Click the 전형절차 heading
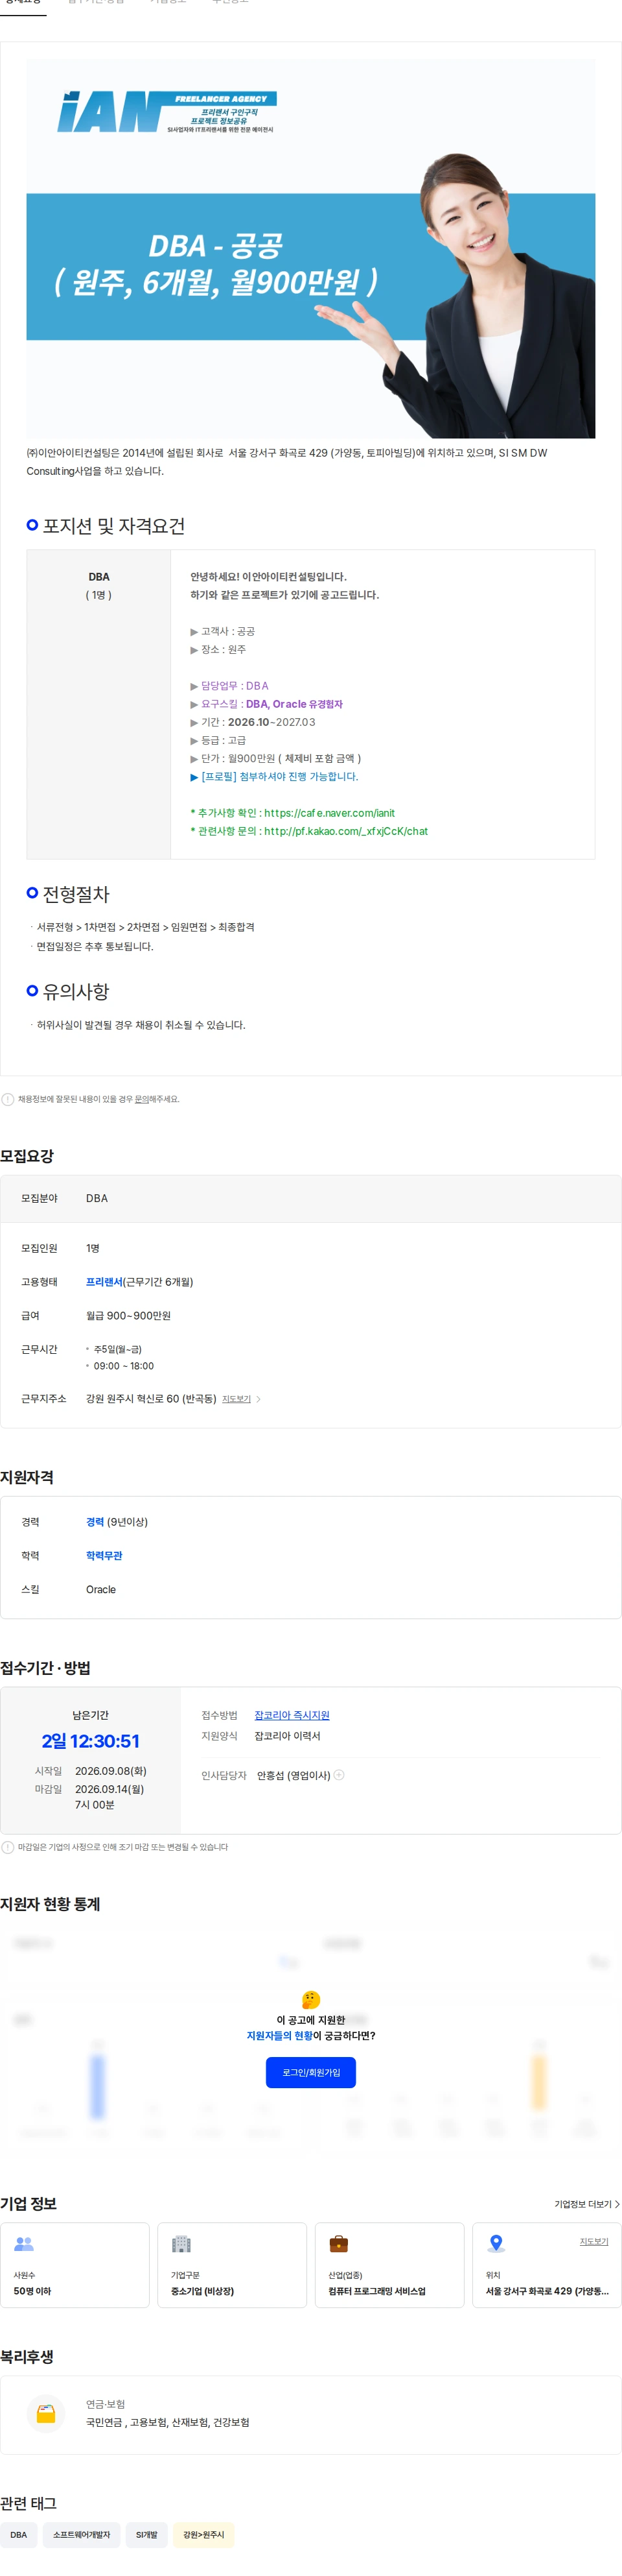622x2576 pixels. point(76,894)
